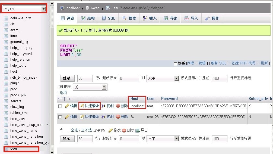Click the 全选 select all link
This screenshot has height=154, width=273.
[x=75, y=130]
